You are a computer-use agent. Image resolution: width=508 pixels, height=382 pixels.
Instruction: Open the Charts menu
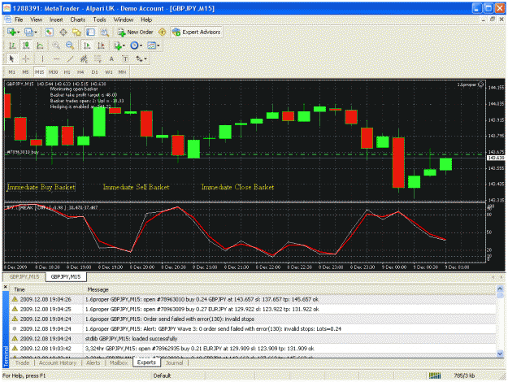pos(78,20)
